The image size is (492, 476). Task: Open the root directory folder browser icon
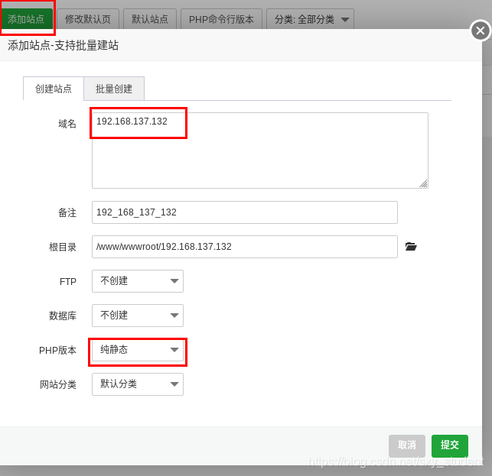pyautogui.click(x=411, y=247)
